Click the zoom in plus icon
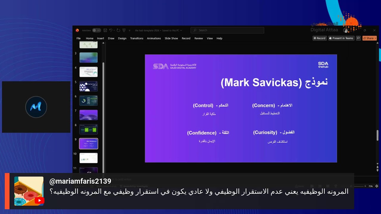 click(x=365, y=186)
